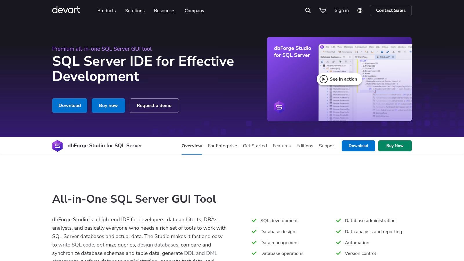Click the globe language selector icon
Viewport: 464px width, 261px height.
click(x=360, y=10)
